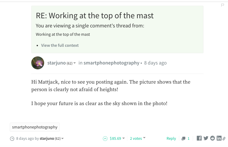Share comment on Reddit
228x147 pixels.
(x=212, y=138)
